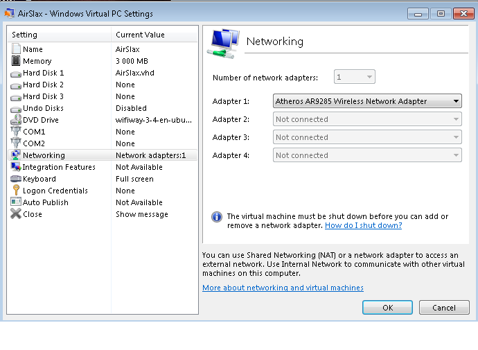Image resolution: width=478 pixels, height=350 pixels.
Task: Select the Integration Features icon
Action: tap(16, 167)
